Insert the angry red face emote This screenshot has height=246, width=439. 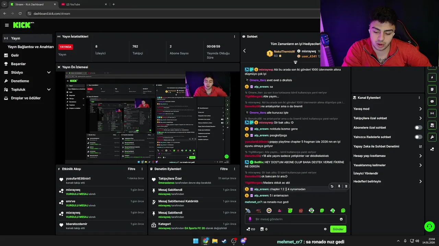click(x=301, y=210)
